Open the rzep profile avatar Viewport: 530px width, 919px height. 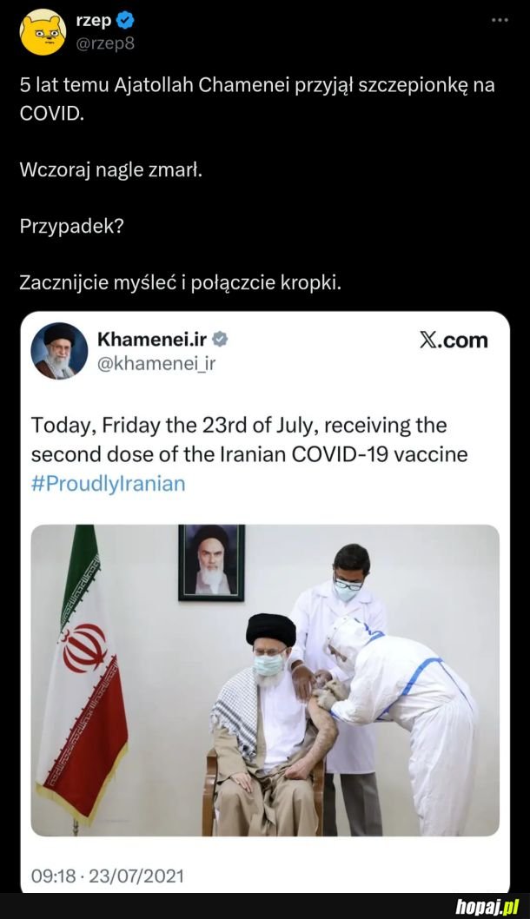[x=43, y=32]
